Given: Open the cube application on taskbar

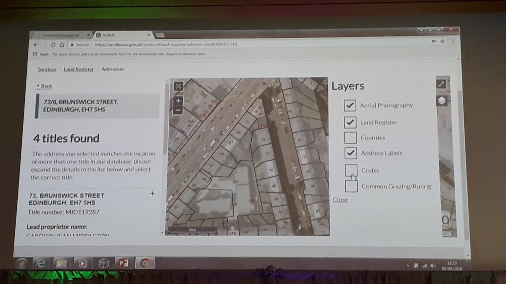Looking at the screenshot, I should (103, 263).
